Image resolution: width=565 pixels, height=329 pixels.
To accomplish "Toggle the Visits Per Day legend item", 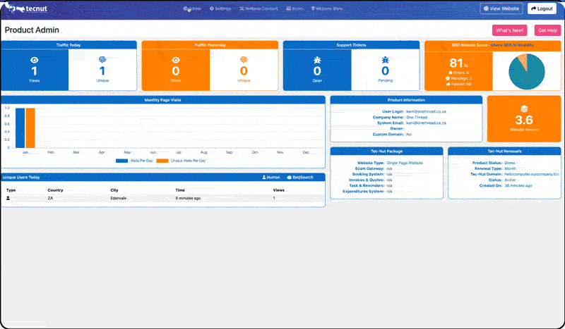I will (x=134, y=161).
